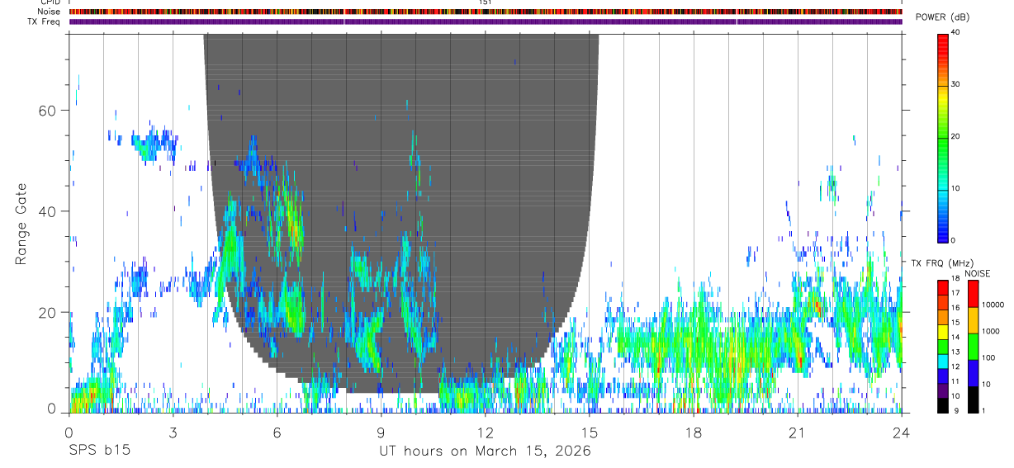The width and height of the screenshot is (1014, 468).
Task: Pick the yellow segment of the TX FRQ colorbar
Action: click(943, 331)
